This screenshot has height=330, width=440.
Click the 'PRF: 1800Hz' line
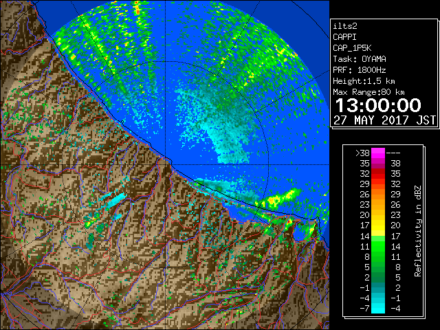coord(360,70)
